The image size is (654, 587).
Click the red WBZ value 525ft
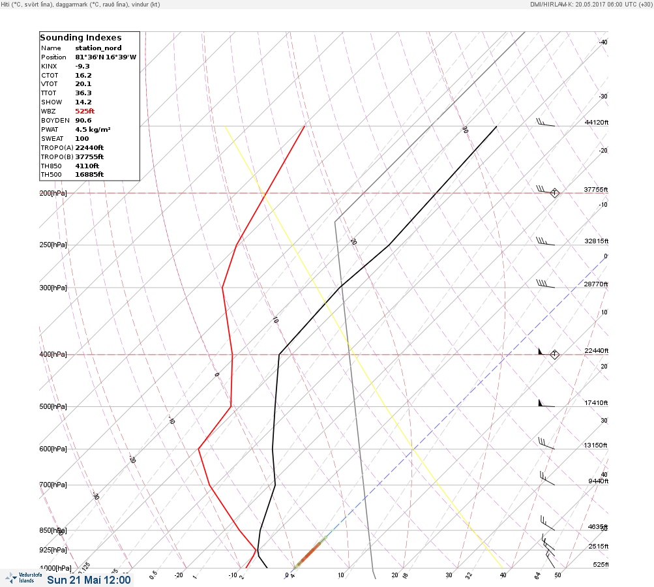click(85, 112)
